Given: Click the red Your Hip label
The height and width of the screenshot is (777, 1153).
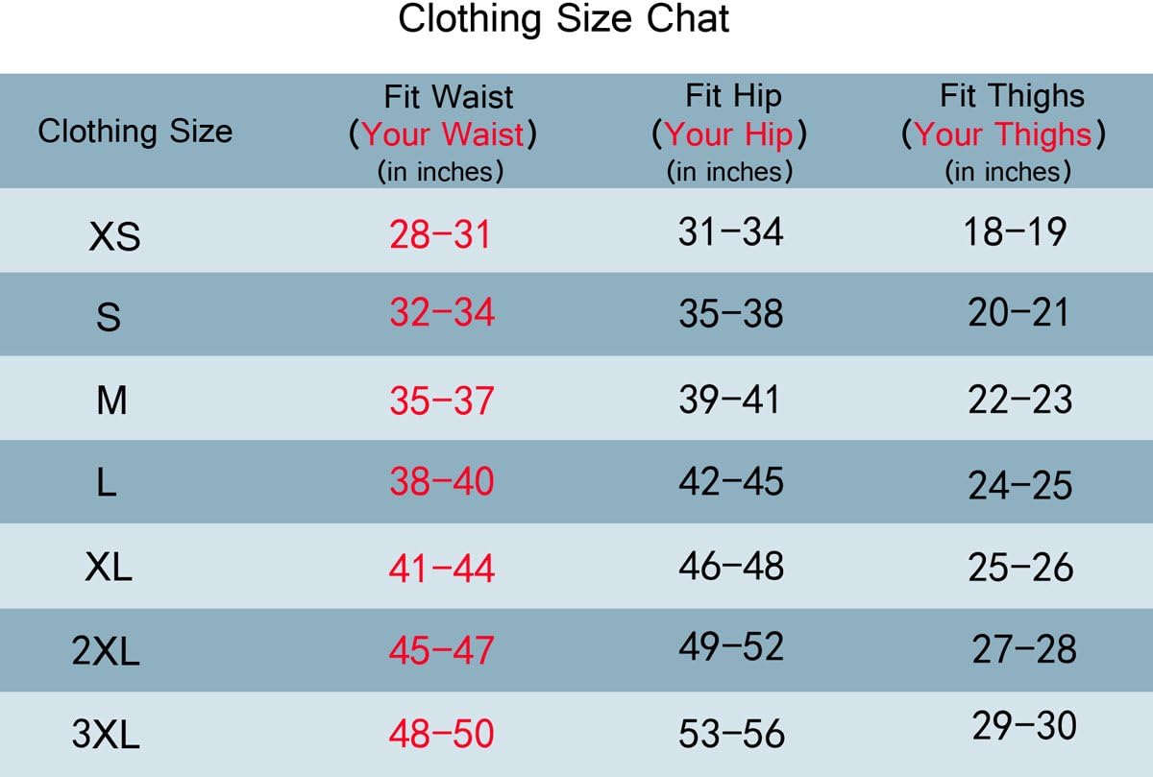Looking at the screenshot, I should click(729, 134).
